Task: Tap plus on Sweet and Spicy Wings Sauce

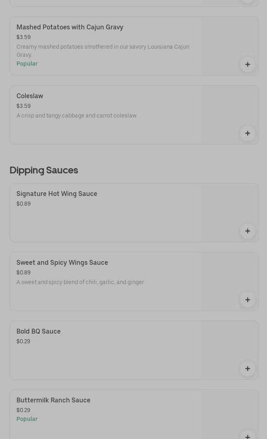Action: point(247,300)
